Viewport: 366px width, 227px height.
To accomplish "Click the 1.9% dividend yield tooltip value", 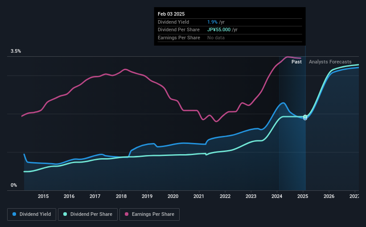I will click(212, 22).
